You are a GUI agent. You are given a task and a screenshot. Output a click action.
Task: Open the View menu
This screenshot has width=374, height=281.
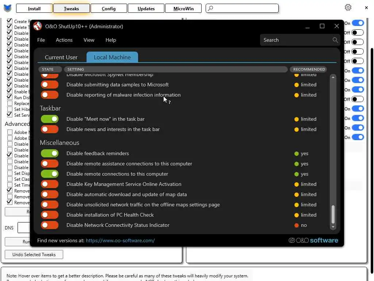[x=89, y=40]
